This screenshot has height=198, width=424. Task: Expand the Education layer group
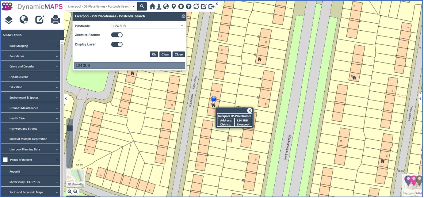57,87
